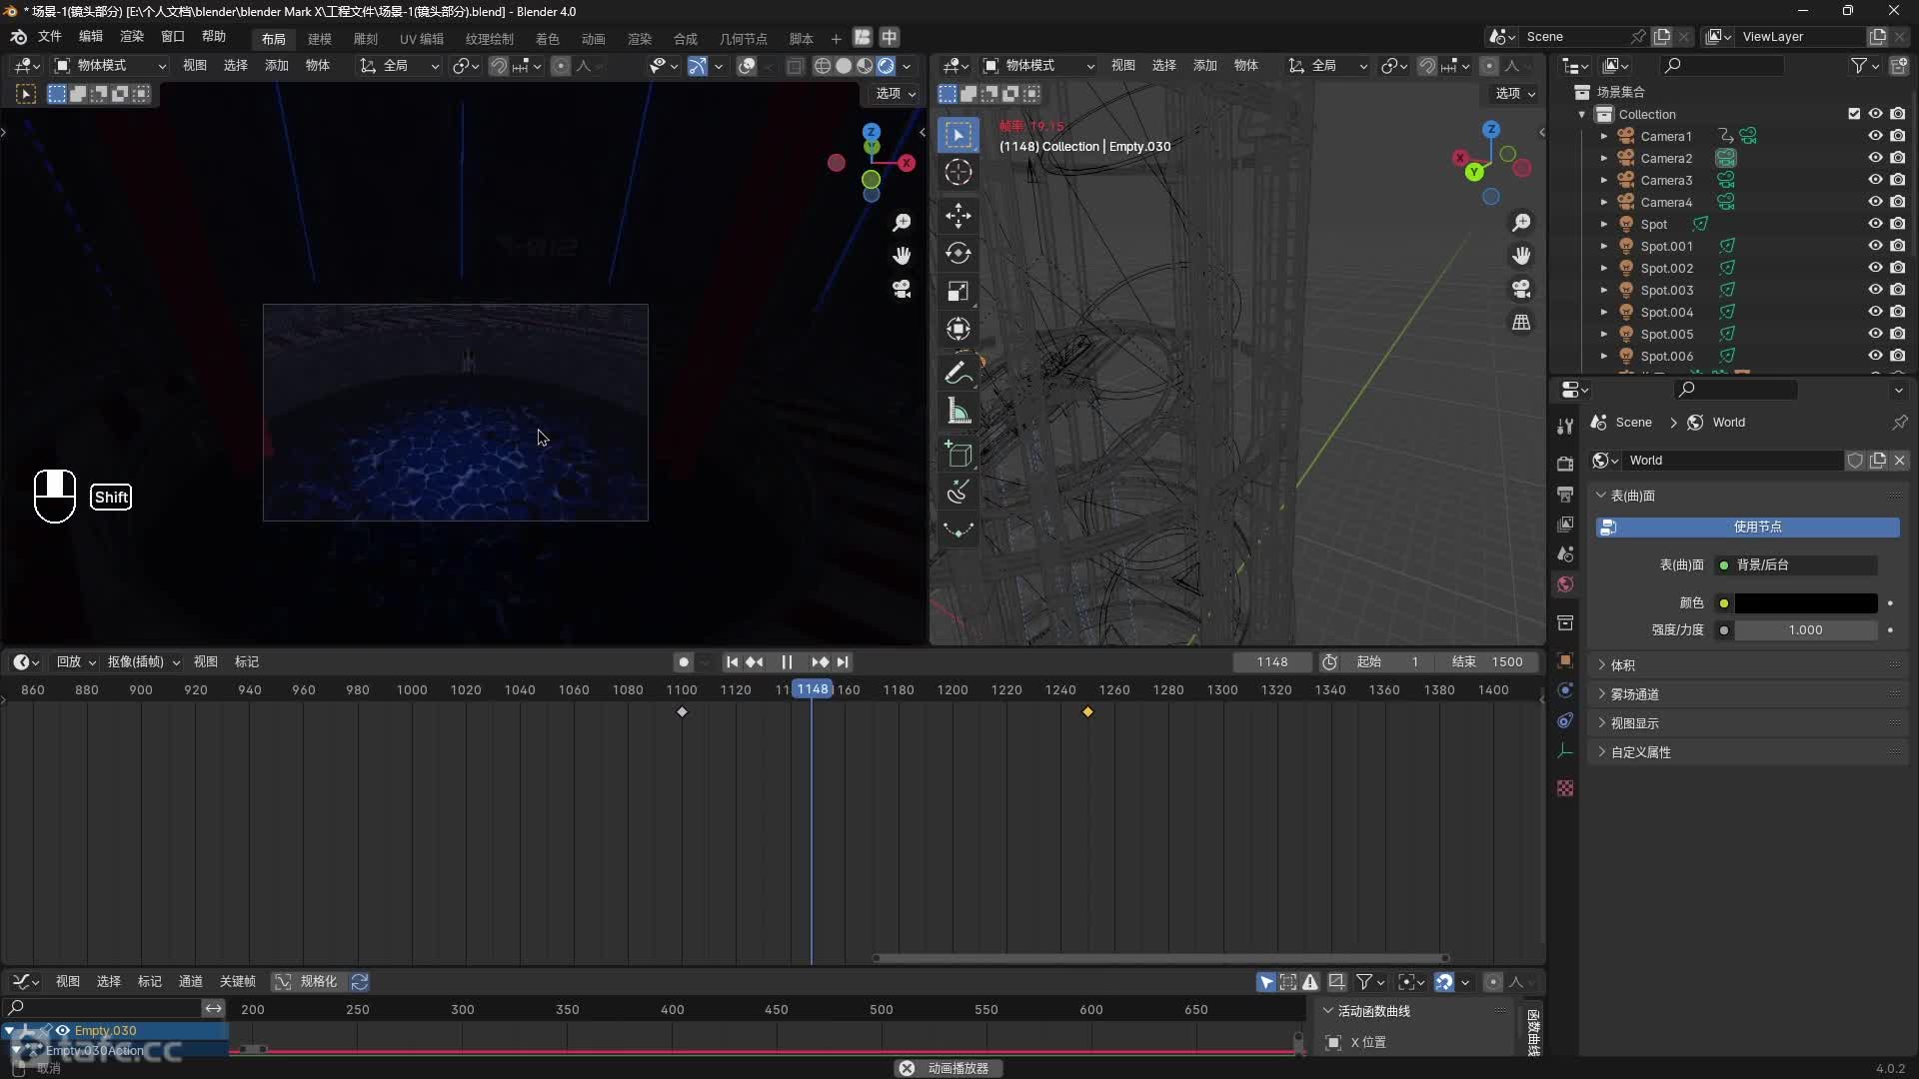The height and width of the screenshot is (1079, 1919).
Task: Expand the Mist Pass panel
Action: [x=1634, y=694]
